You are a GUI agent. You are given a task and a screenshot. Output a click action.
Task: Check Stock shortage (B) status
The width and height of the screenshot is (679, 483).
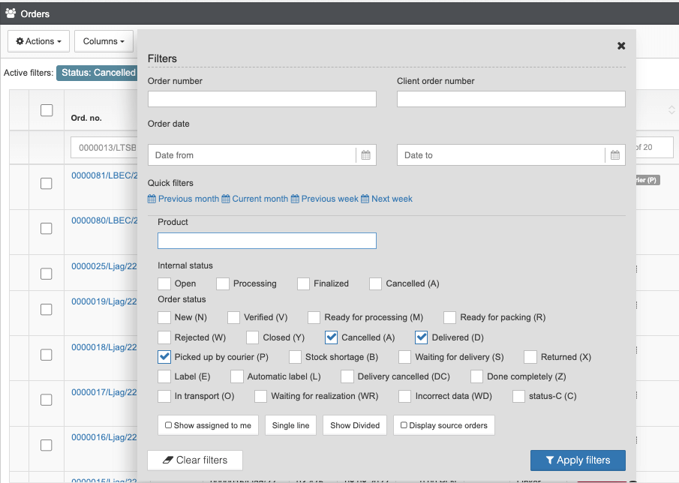coord(295,357)
